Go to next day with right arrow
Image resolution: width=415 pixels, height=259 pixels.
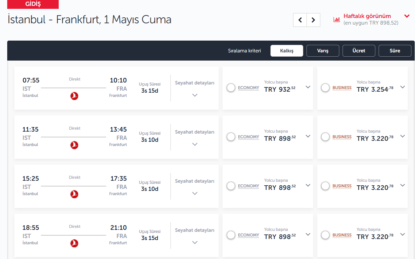pos(313,20)
